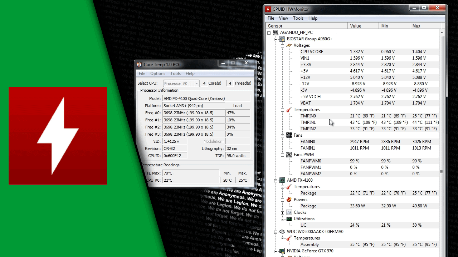Click the Utilizations icon in HWMonitor
Viewport: 458px width, 257px height.
(289, 219)
